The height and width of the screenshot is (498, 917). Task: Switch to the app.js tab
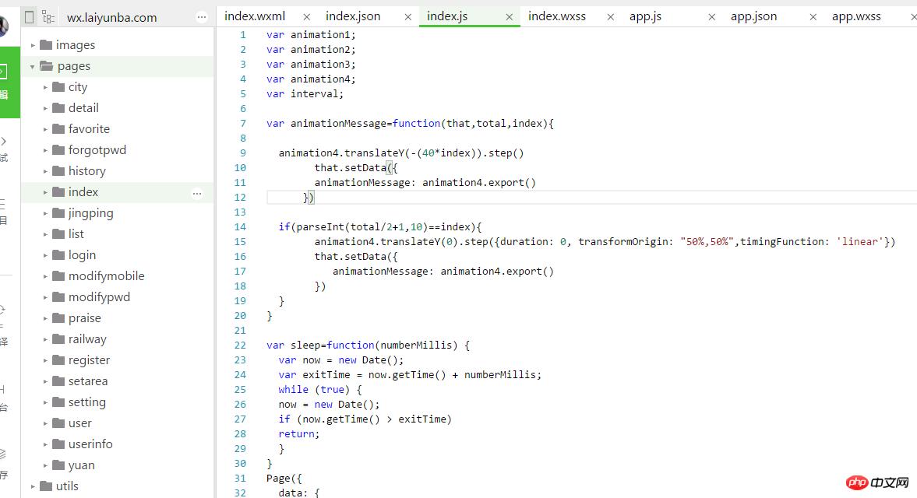point(645,16)
